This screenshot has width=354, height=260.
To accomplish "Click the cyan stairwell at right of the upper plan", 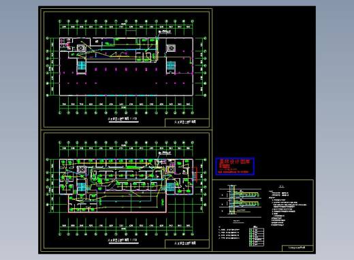I will pos(171,66).
